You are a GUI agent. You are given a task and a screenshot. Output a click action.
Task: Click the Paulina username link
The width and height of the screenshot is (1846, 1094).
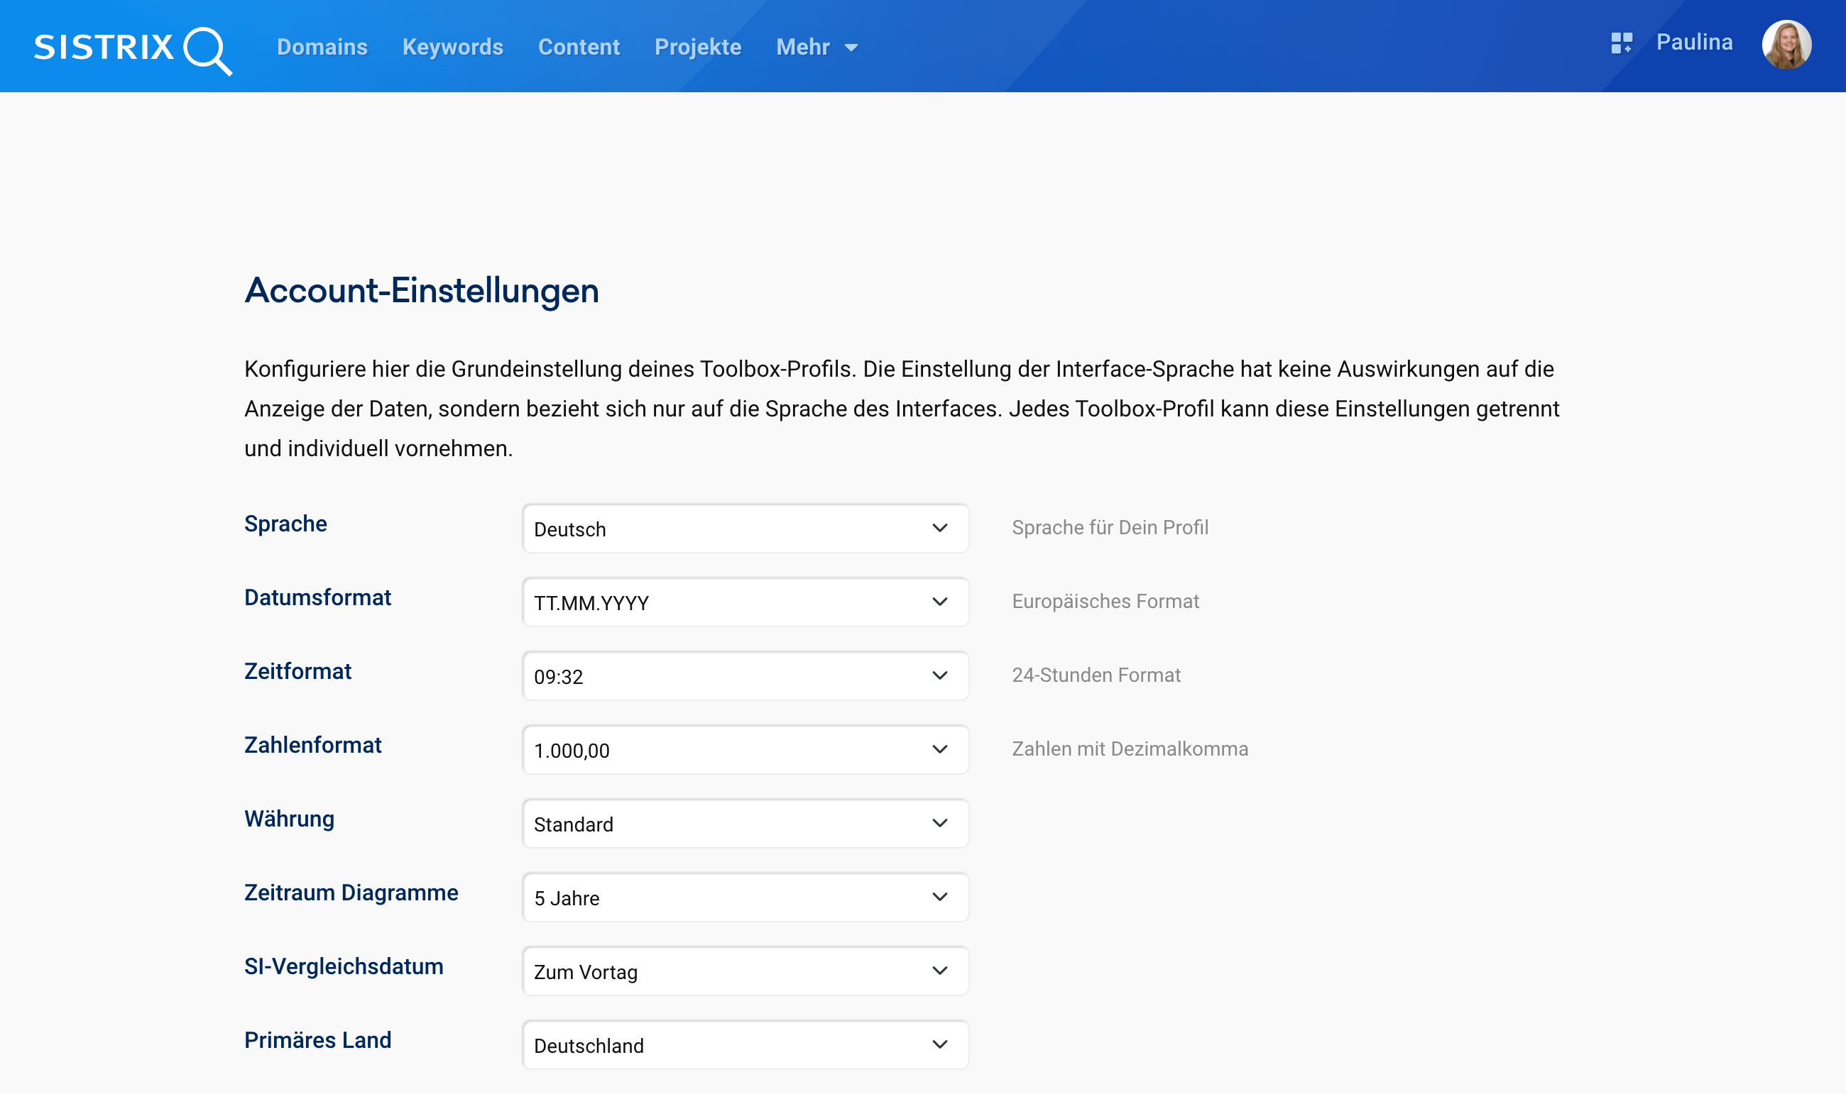coord(1694,42)
